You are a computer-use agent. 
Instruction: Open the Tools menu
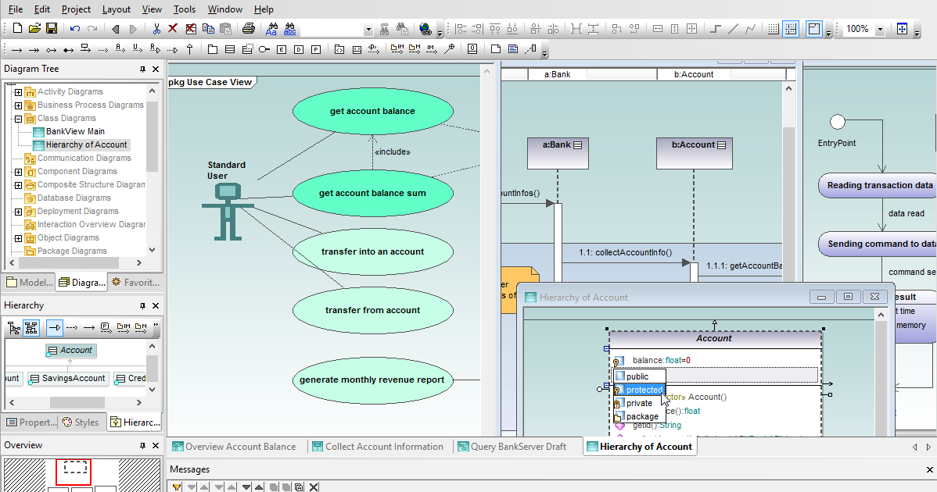[x=184, y=9]
